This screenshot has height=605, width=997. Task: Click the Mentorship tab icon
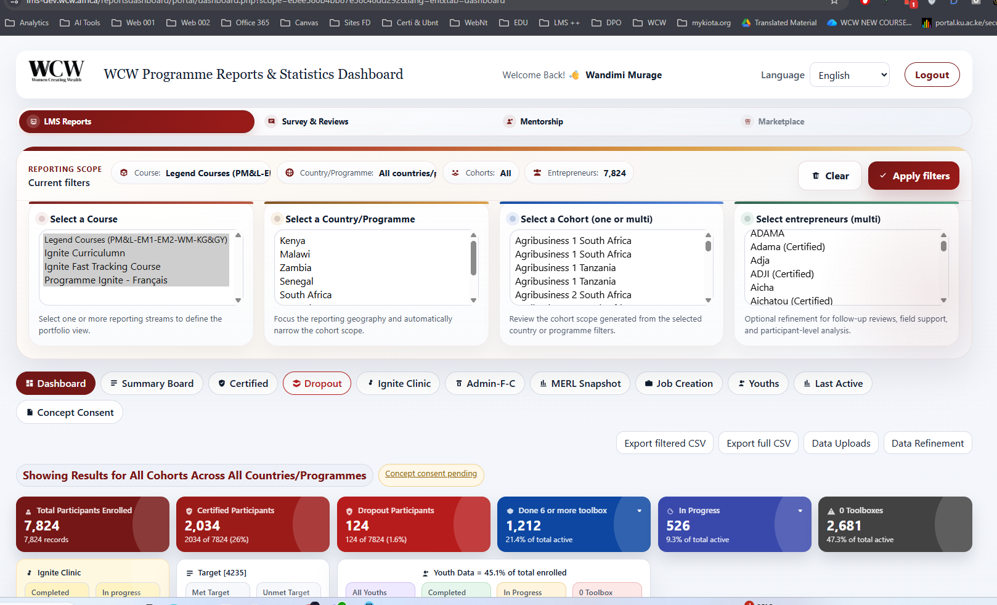(510, 121)
